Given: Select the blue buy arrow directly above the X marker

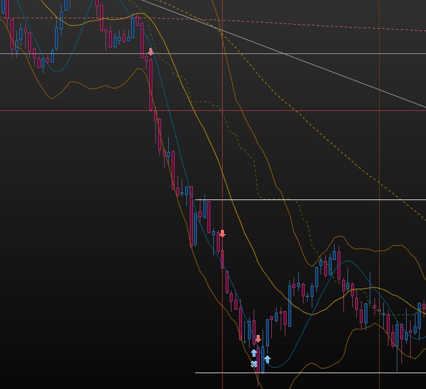Looking at the screenshot, I should (x=254, y=353).
